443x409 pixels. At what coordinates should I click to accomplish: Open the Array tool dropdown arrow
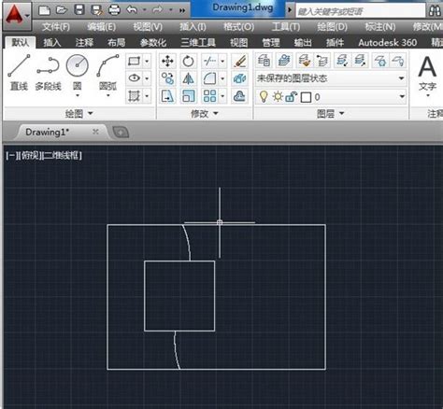(222, 96)
